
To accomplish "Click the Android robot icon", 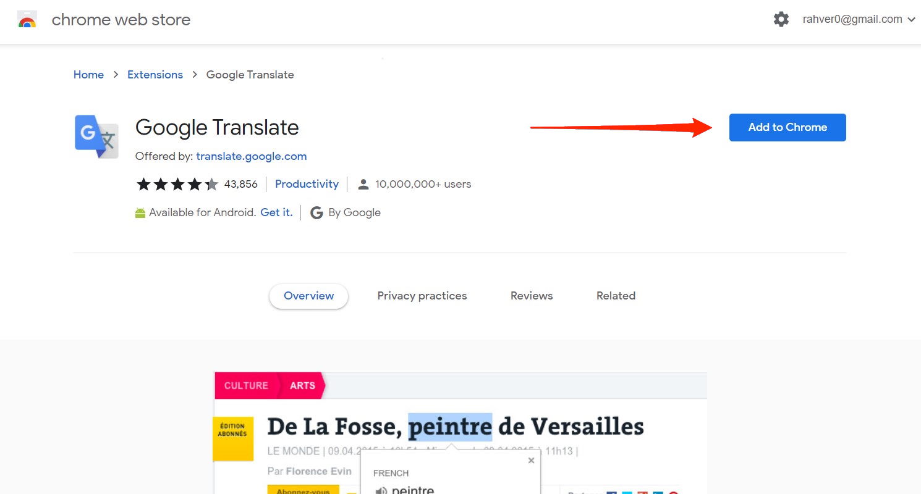I will pyautogui.click(x=140, y=212).
